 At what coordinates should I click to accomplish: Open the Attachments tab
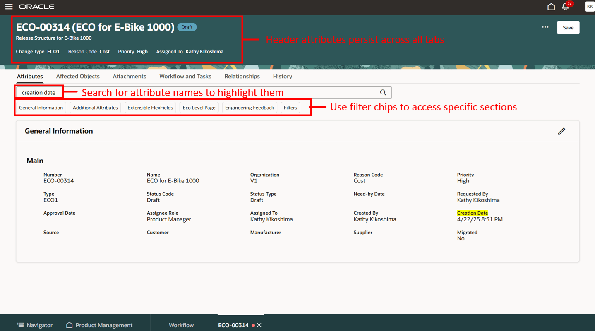click(130, 77)
